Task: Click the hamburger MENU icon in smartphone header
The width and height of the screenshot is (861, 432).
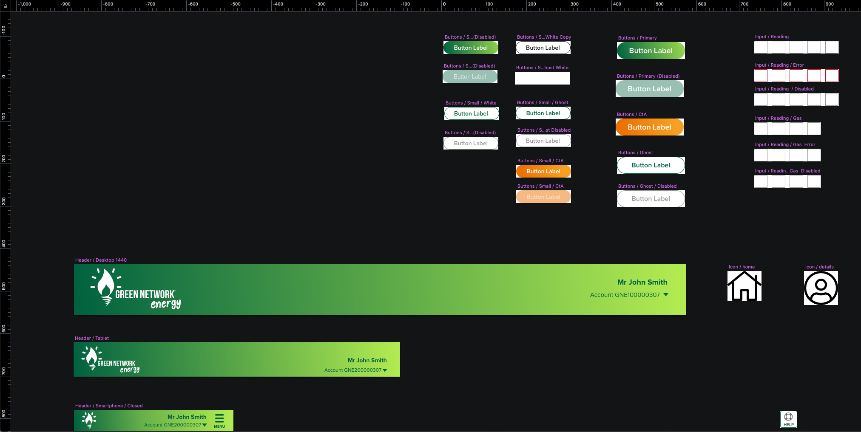Action: 219,420
